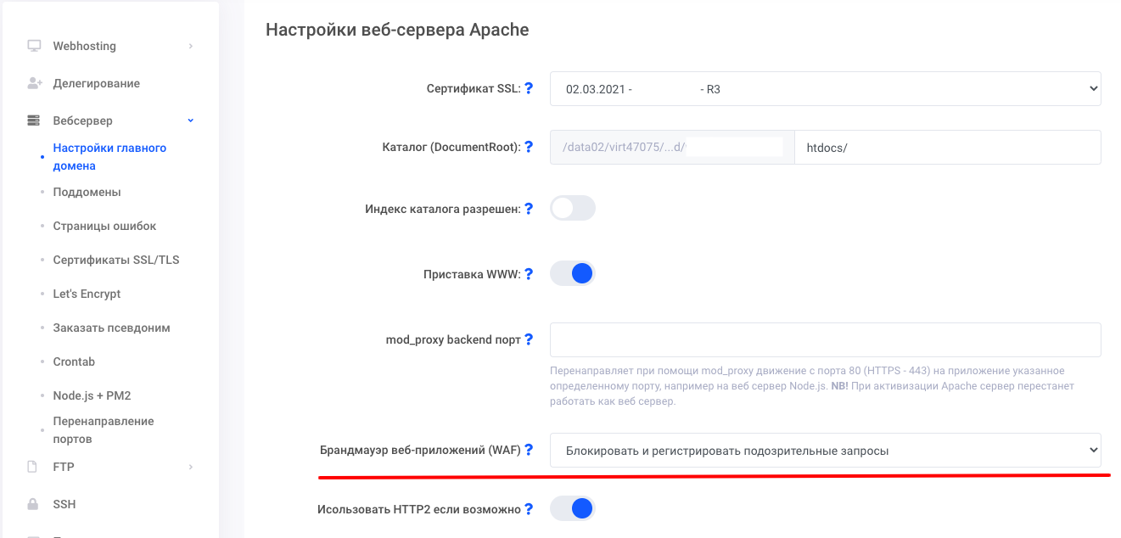
Task: Open the WAF mode dropdown
Action: click(x=825, y=451)
